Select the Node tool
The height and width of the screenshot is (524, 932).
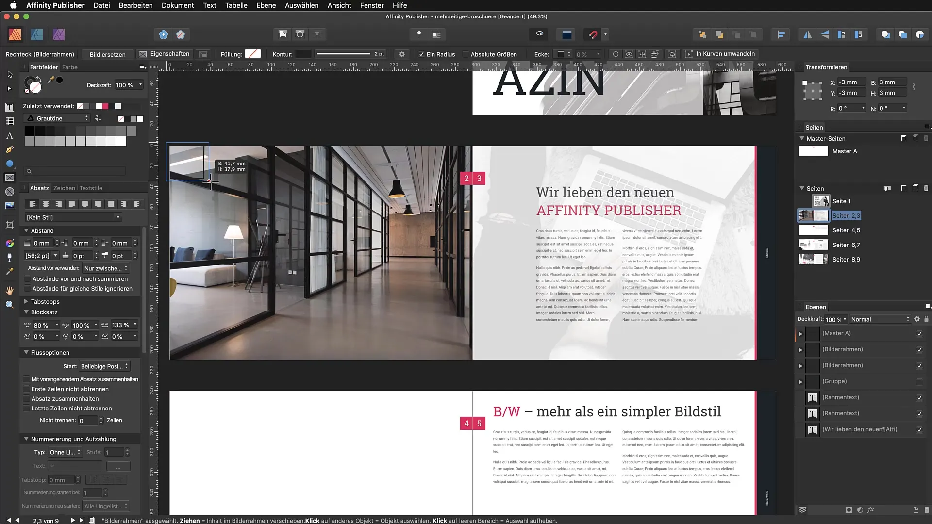[10, 89]
